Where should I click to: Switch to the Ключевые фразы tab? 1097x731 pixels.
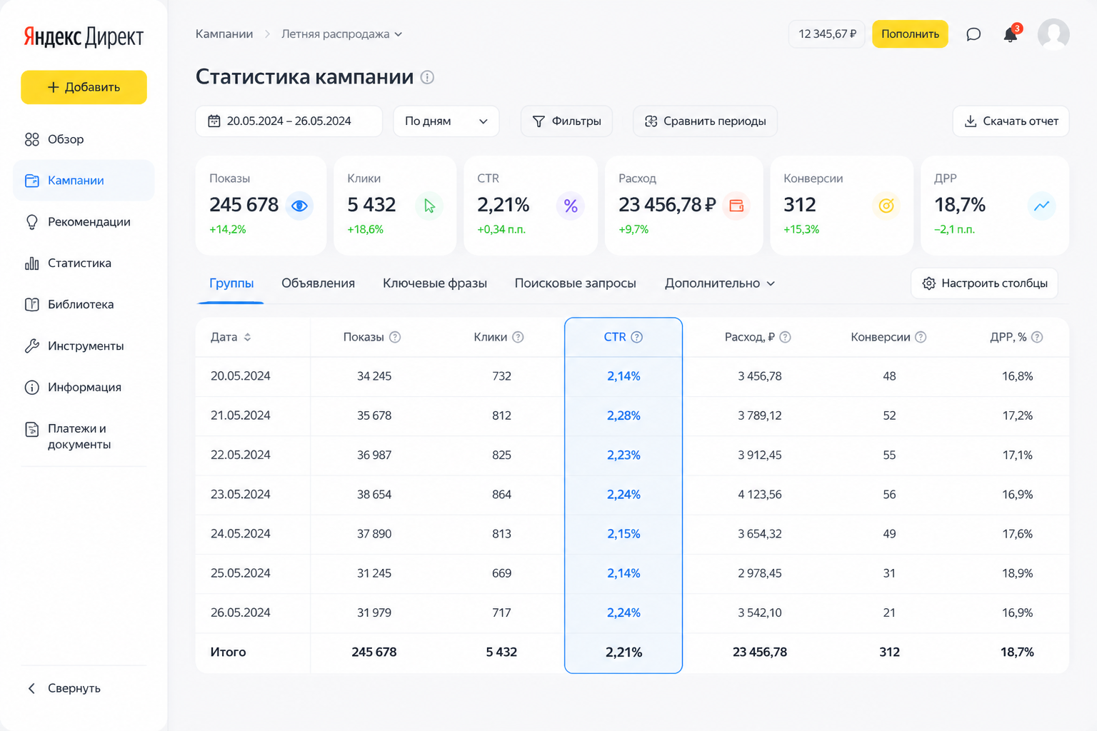[435, 283]
